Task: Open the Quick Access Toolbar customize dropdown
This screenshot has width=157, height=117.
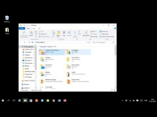Action: coord(29,25)
